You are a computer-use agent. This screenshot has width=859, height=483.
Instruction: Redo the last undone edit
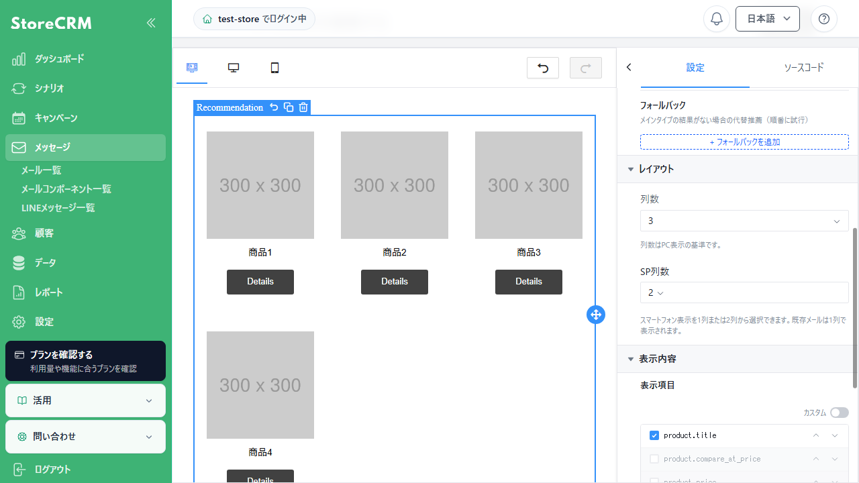[586, 68]
